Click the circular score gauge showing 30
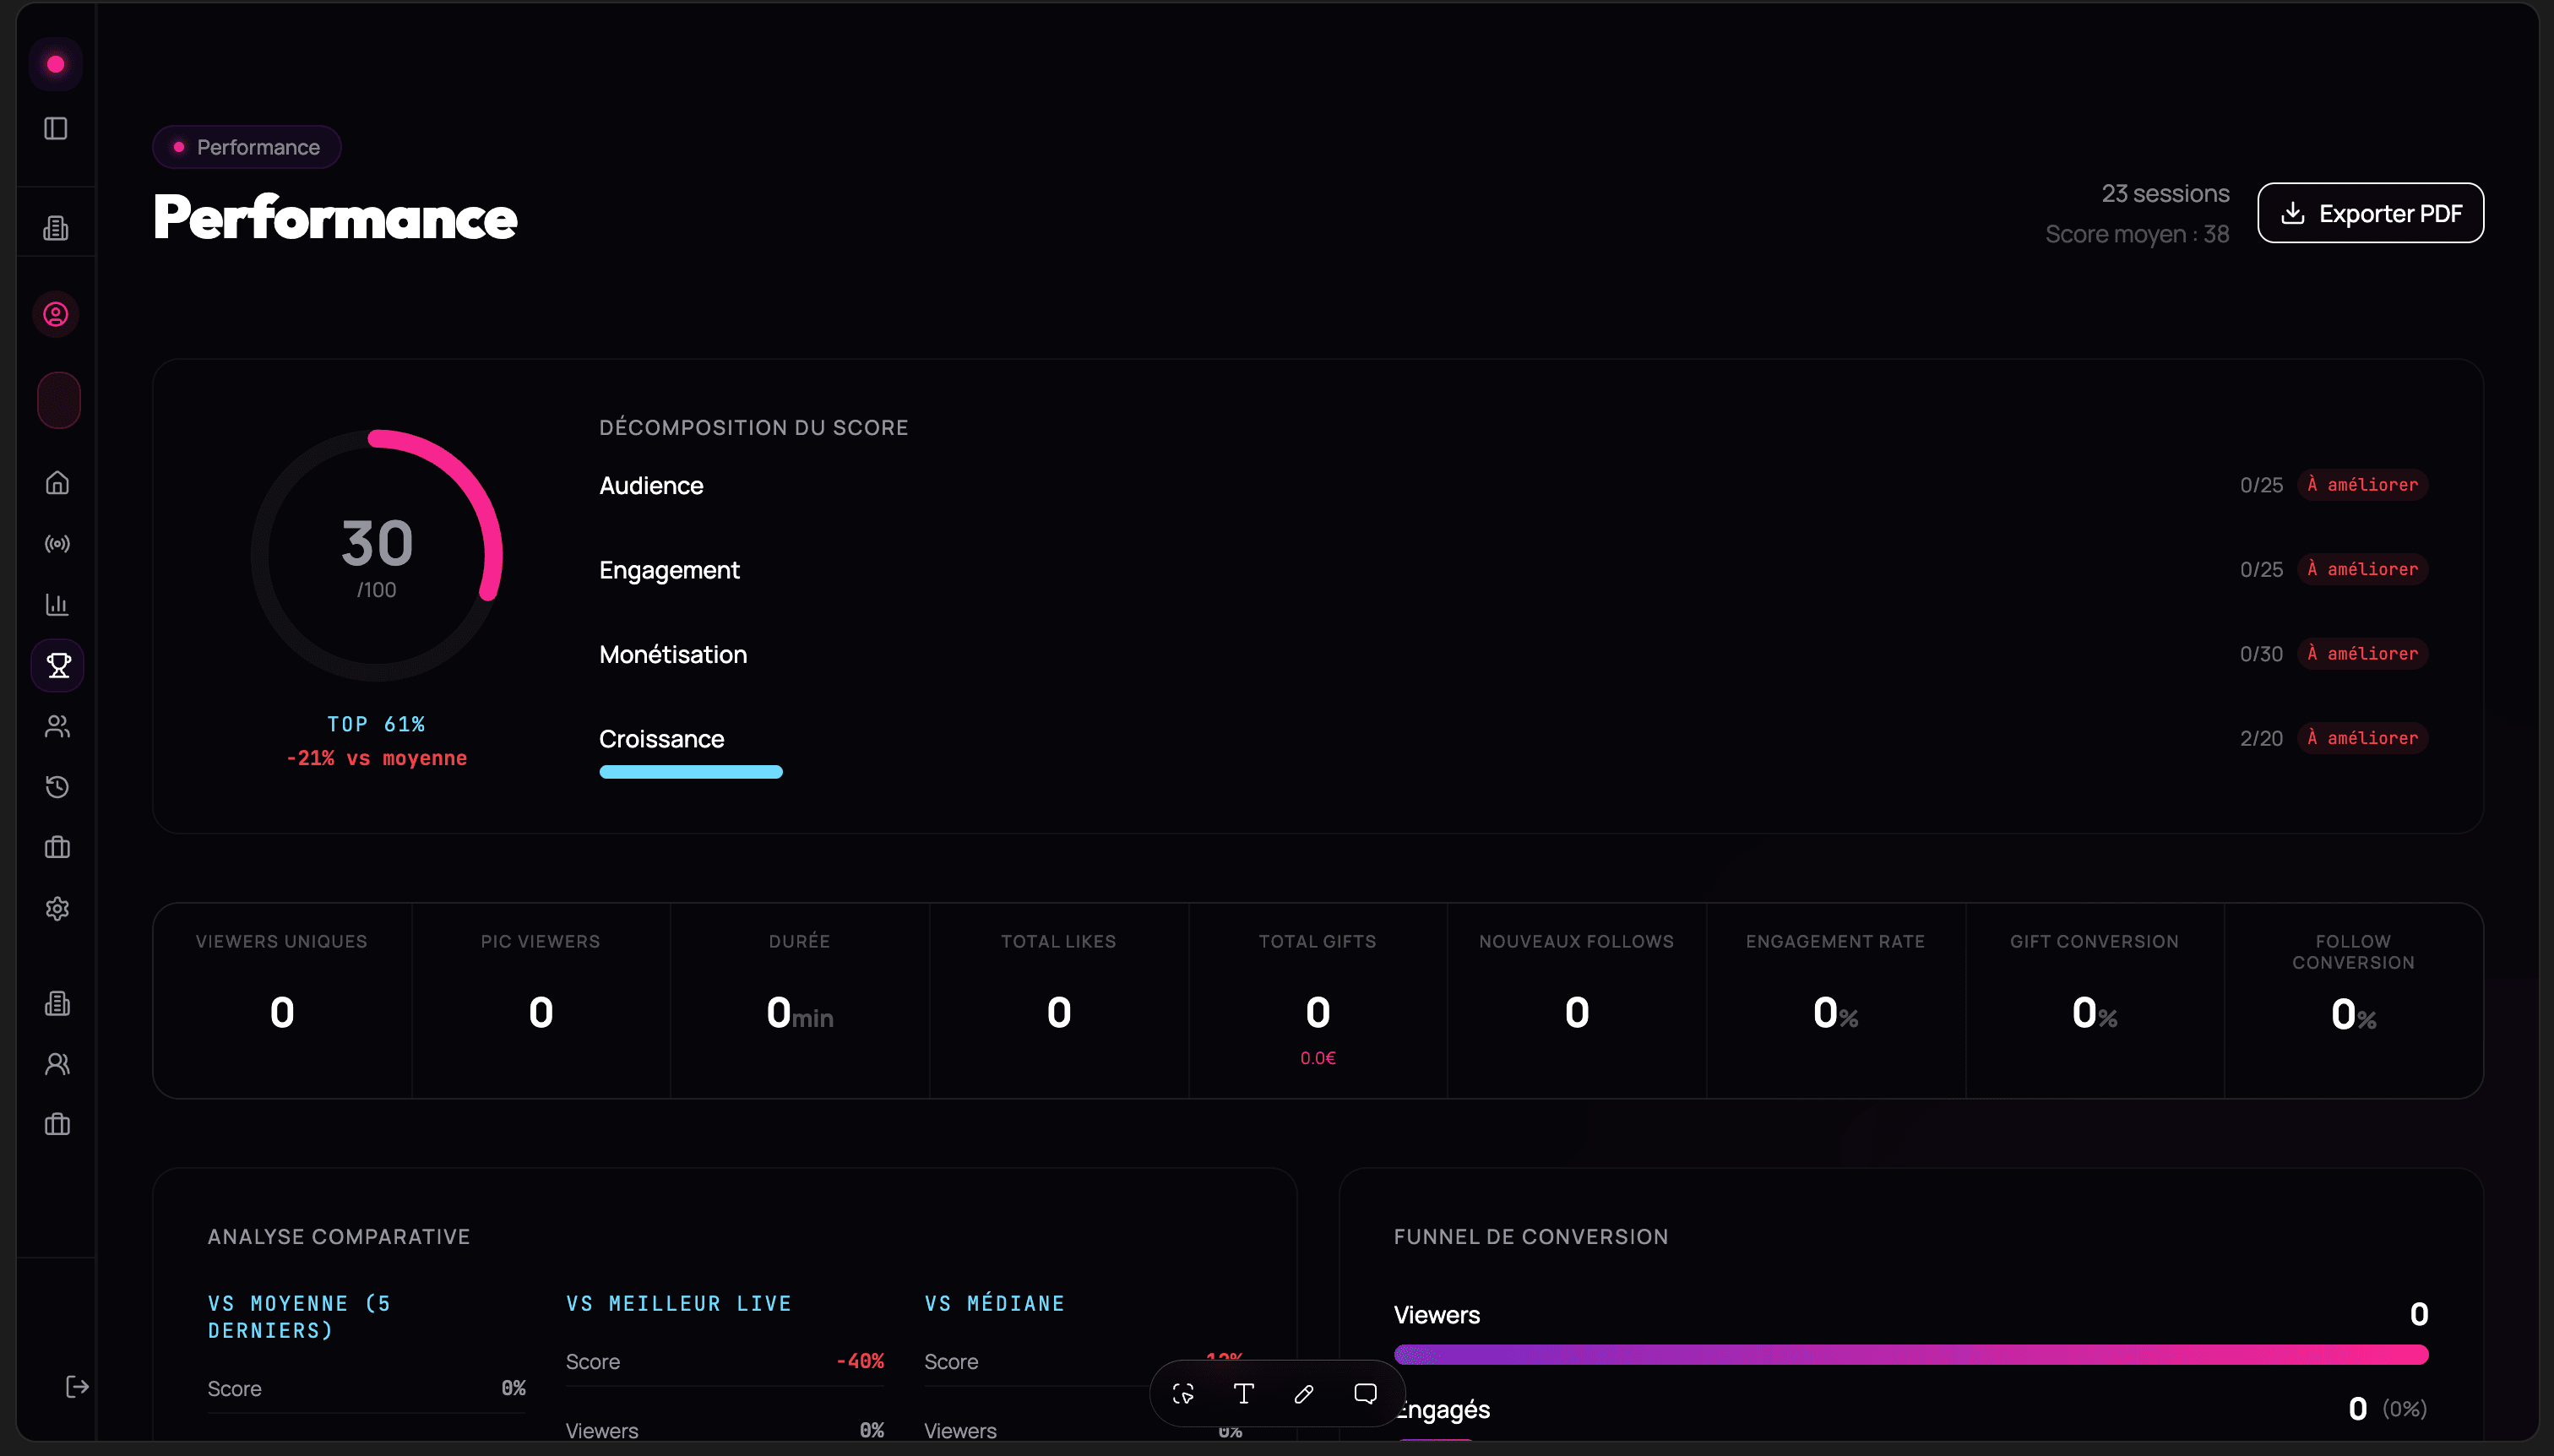This screenshot has width=2554, height=1456. pos(376,556)
